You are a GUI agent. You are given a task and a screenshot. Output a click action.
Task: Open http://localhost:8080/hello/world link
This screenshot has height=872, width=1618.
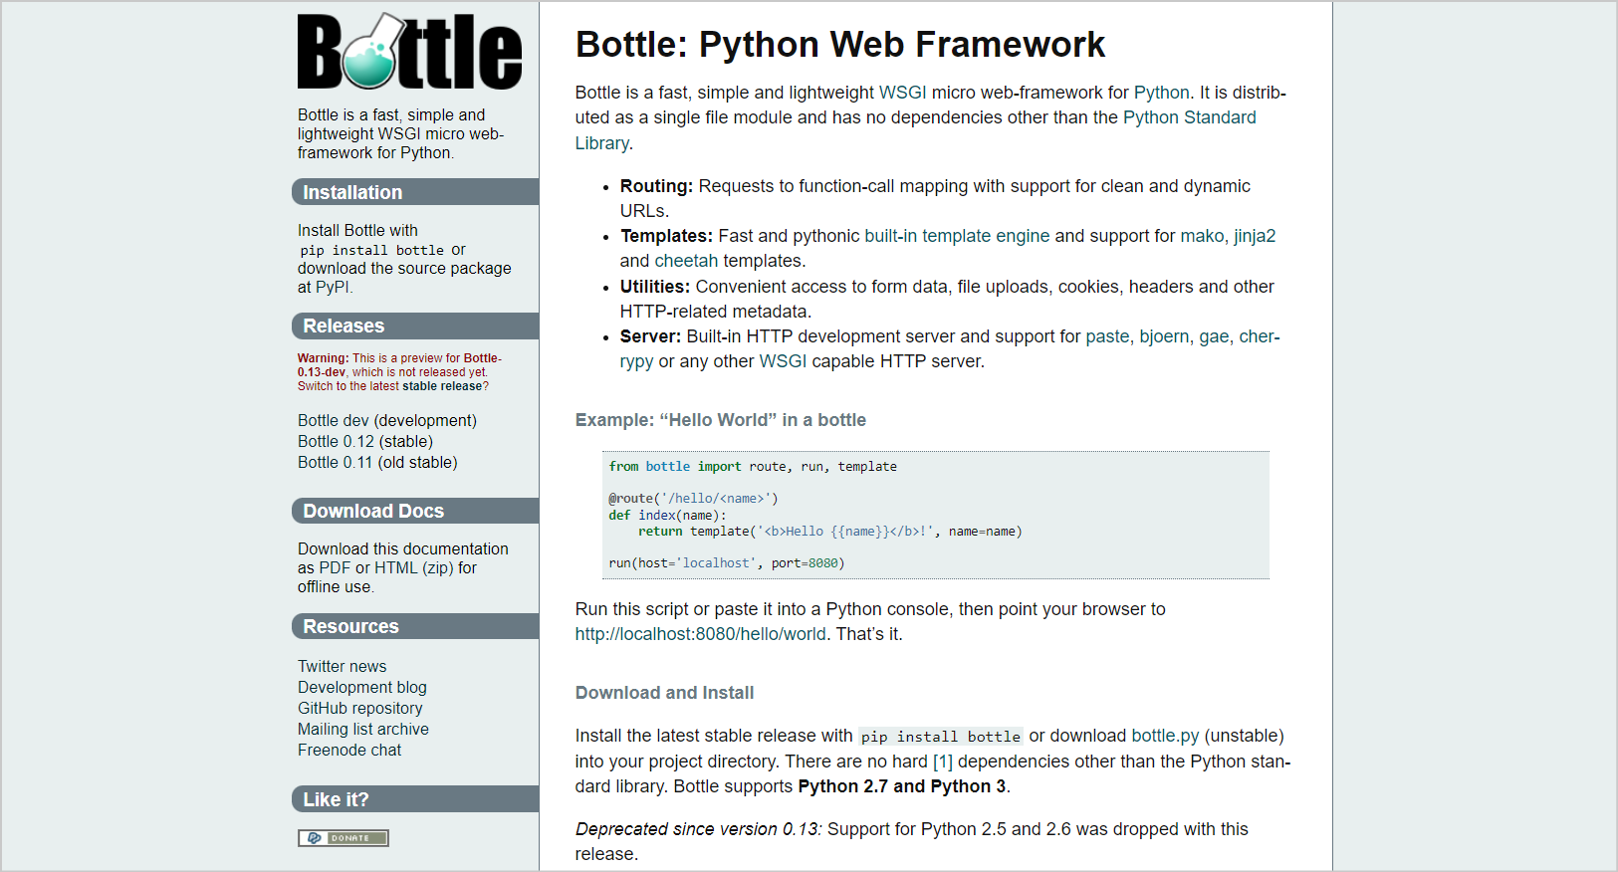pos(701,634)
